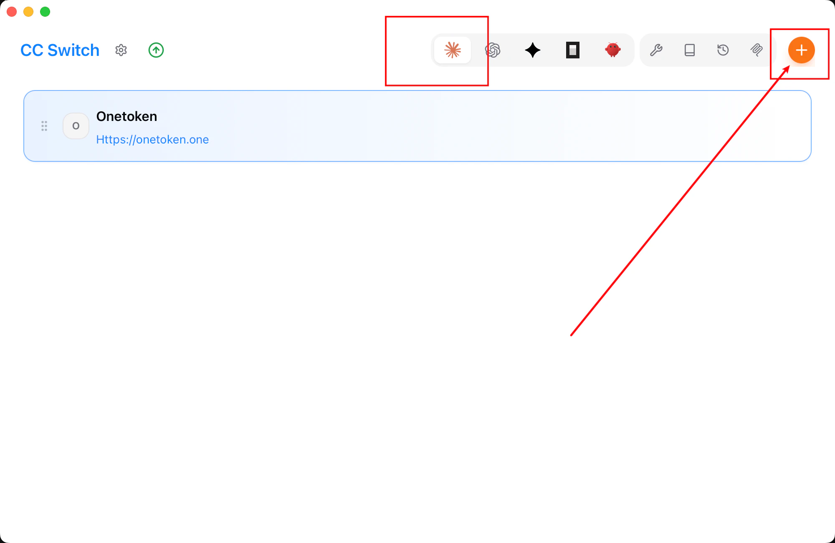The height and width of the screenshot is (543, 835).
Task: Minimize the window with yellow button
Action: (x=28, y=12)
